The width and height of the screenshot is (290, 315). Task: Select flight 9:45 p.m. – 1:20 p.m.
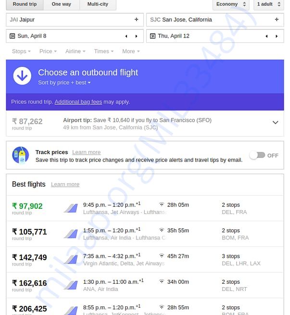coord(112,205)
